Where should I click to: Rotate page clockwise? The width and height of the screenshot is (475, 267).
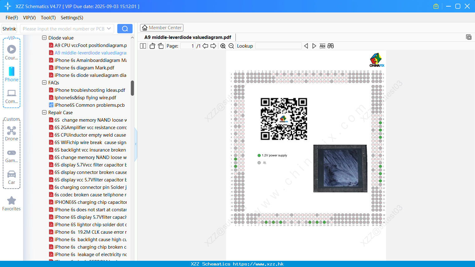pyautogui.click(x=161, y=46)
